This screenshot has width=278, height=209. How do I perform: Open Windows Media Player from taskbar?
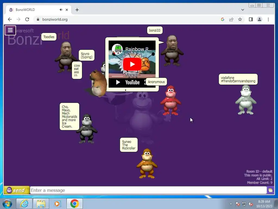(x=58, y=204)
